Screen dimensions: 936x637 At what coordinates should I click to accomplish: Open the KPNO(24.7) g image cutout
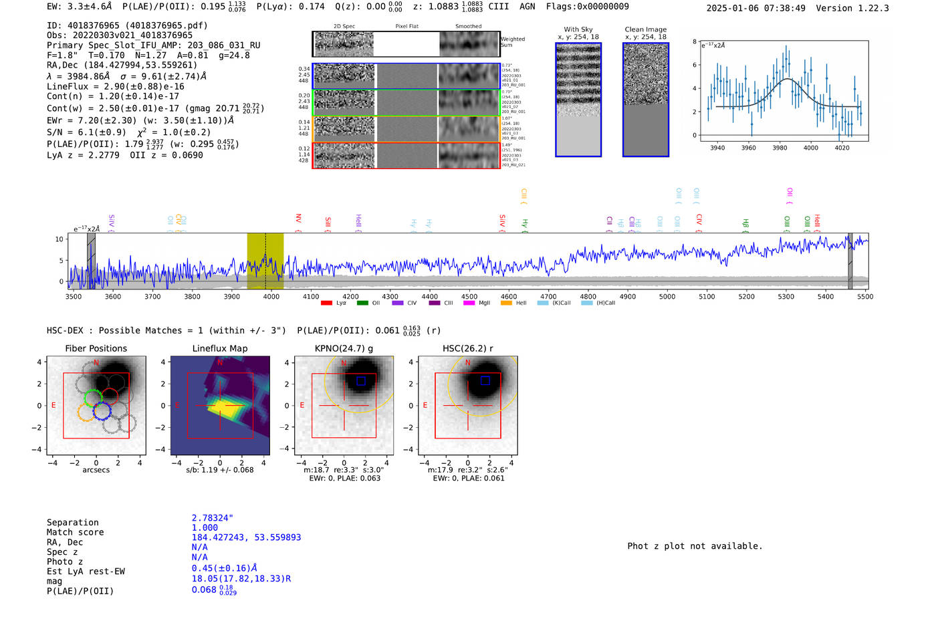(344, 406)
